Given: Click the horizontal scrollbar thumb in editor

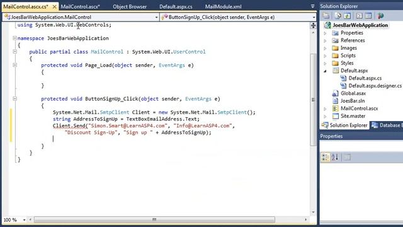Looking at the screenshot, I should (154, 219).
